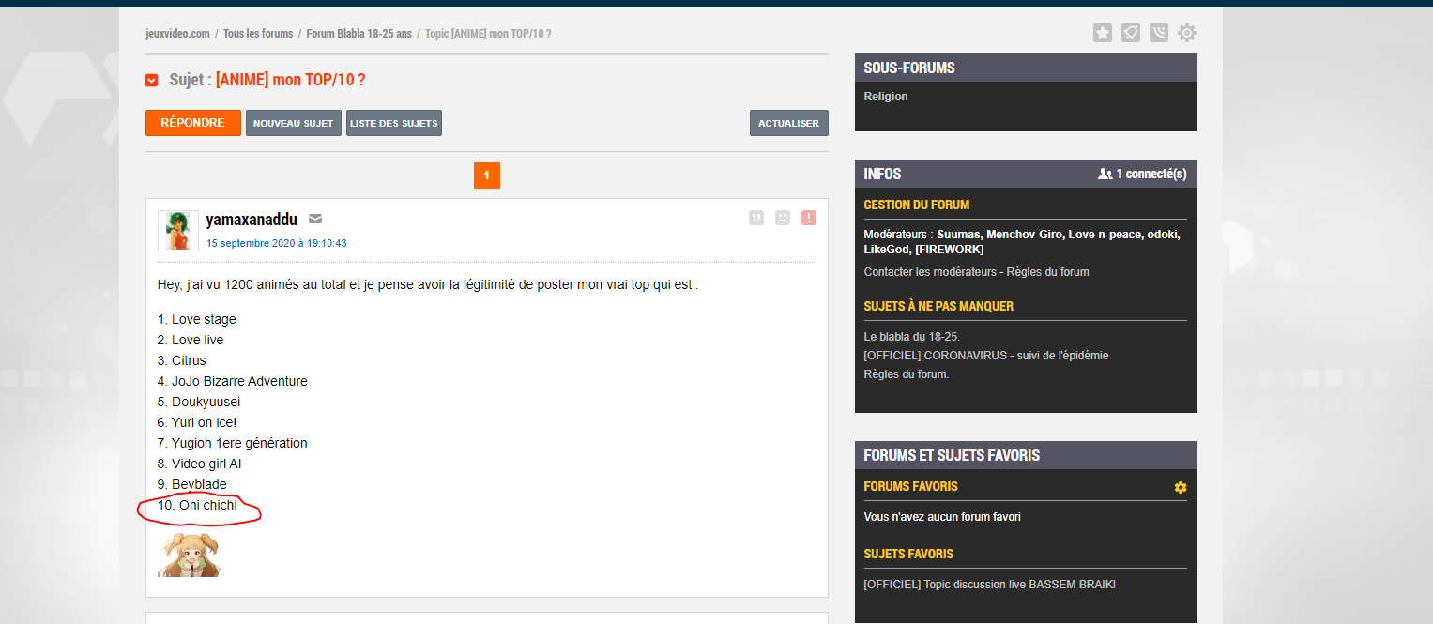Open moderator LikeGod profile
This screenshot has width=1433, height=624.
point(886,250)
